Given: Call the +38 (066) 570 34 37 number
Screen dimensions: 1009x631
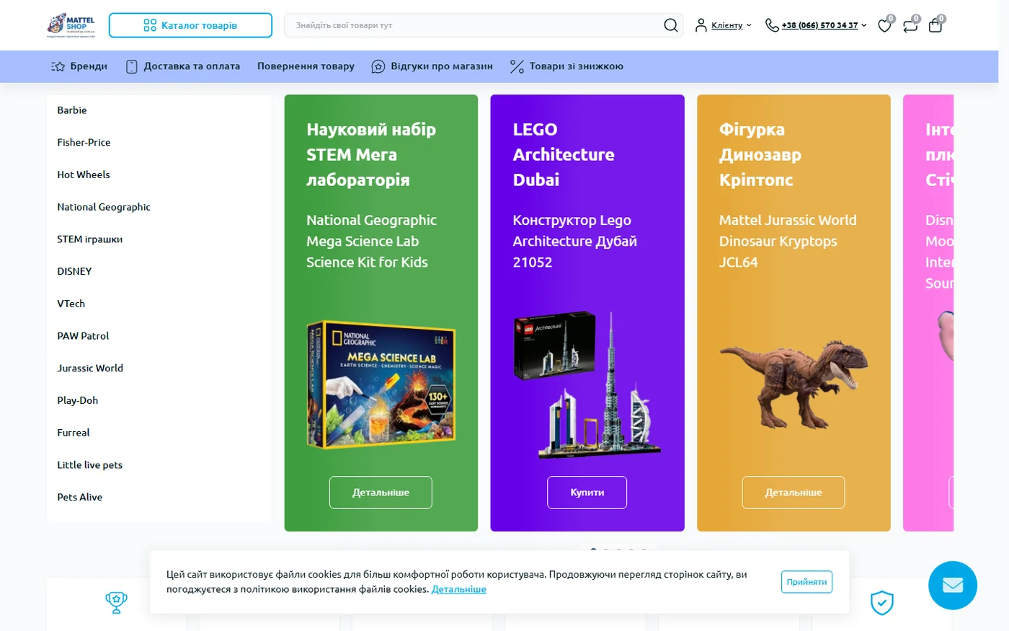Looking at the screenshot, I should [819, 25].
